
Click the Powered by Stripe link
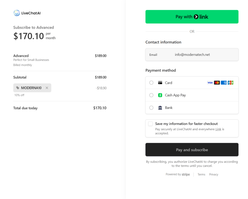coord(178,174)
